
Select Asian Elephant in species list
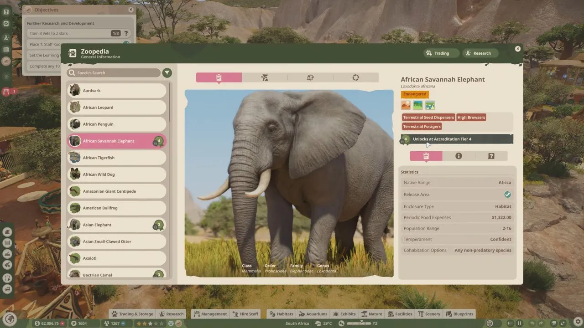[117, 225]
